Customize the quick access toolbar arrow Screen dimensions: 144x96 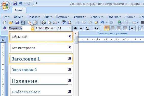tap(36, 3)
